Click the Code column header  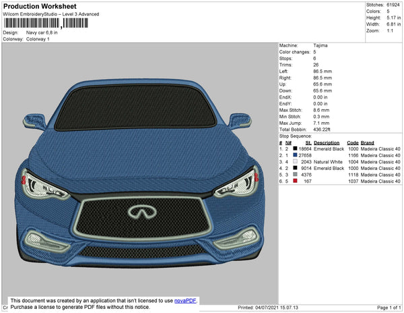click(352, 143)
